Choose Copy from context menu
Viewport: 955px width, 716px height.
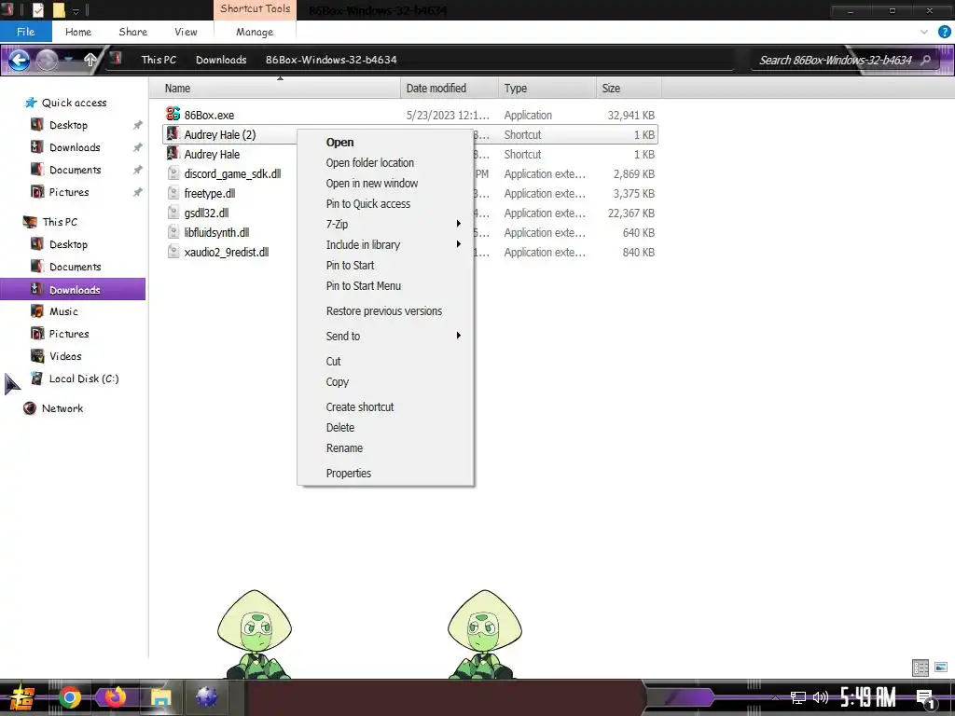tap(338, 381)
